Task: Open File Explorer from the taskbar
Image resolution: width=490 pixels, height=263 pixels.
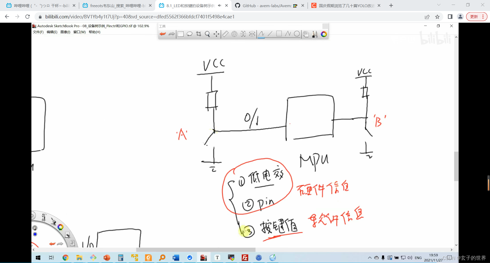Action: pyautogui.click(x=79, y=258)
